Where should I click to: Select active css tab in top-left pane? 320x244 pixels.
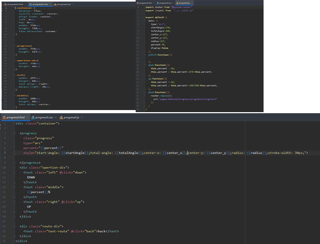(40, 4)
